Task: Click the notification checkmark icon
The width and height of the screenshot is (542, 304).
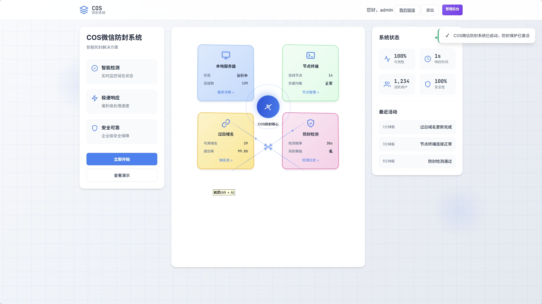Action: (447, 36)
